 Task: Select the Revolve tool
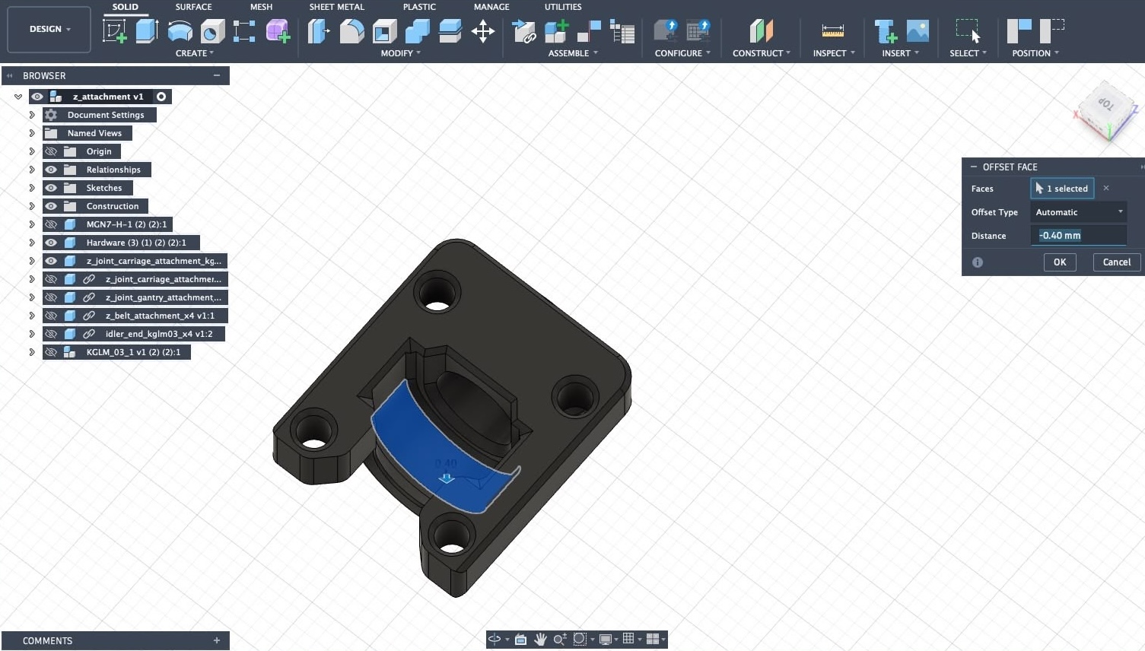[180, 31]
